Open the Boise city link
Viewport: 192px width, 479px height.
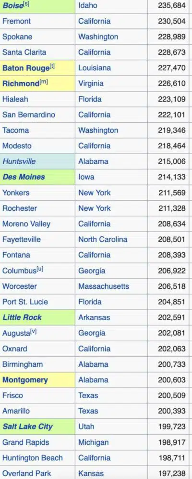13,5
